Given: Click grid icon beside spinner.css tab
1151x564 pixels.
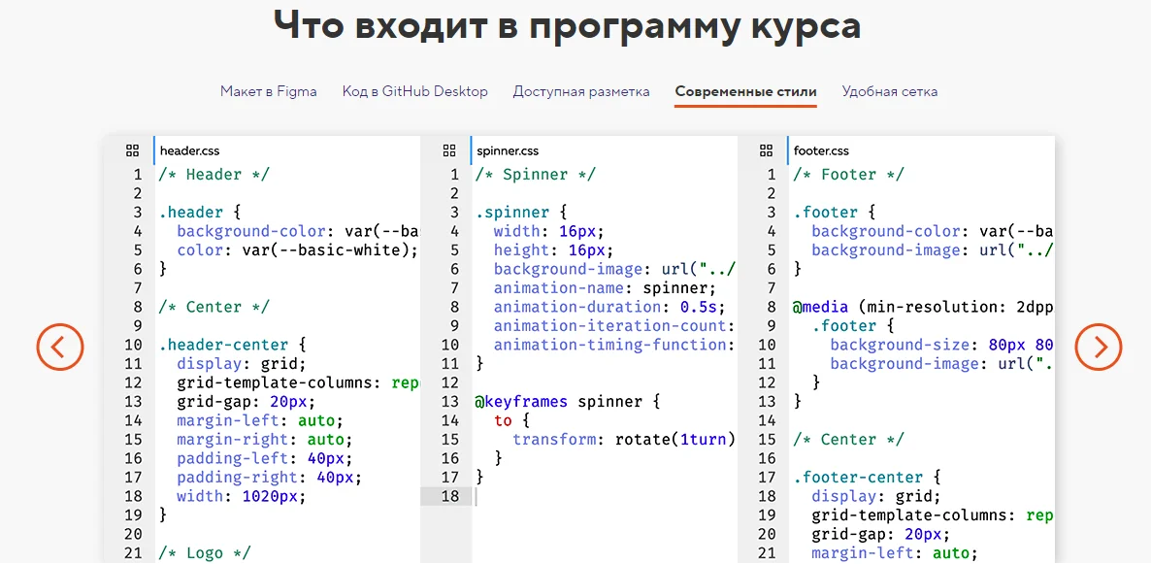Looking at the screenshot, I should [x=449, y=150].
